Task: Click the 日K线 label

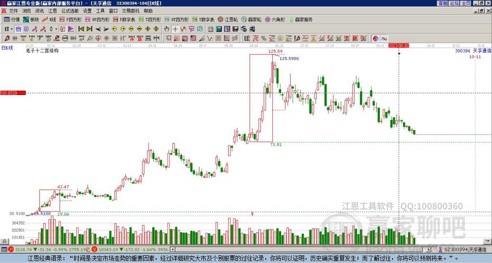Action: (x=7, y=48)
